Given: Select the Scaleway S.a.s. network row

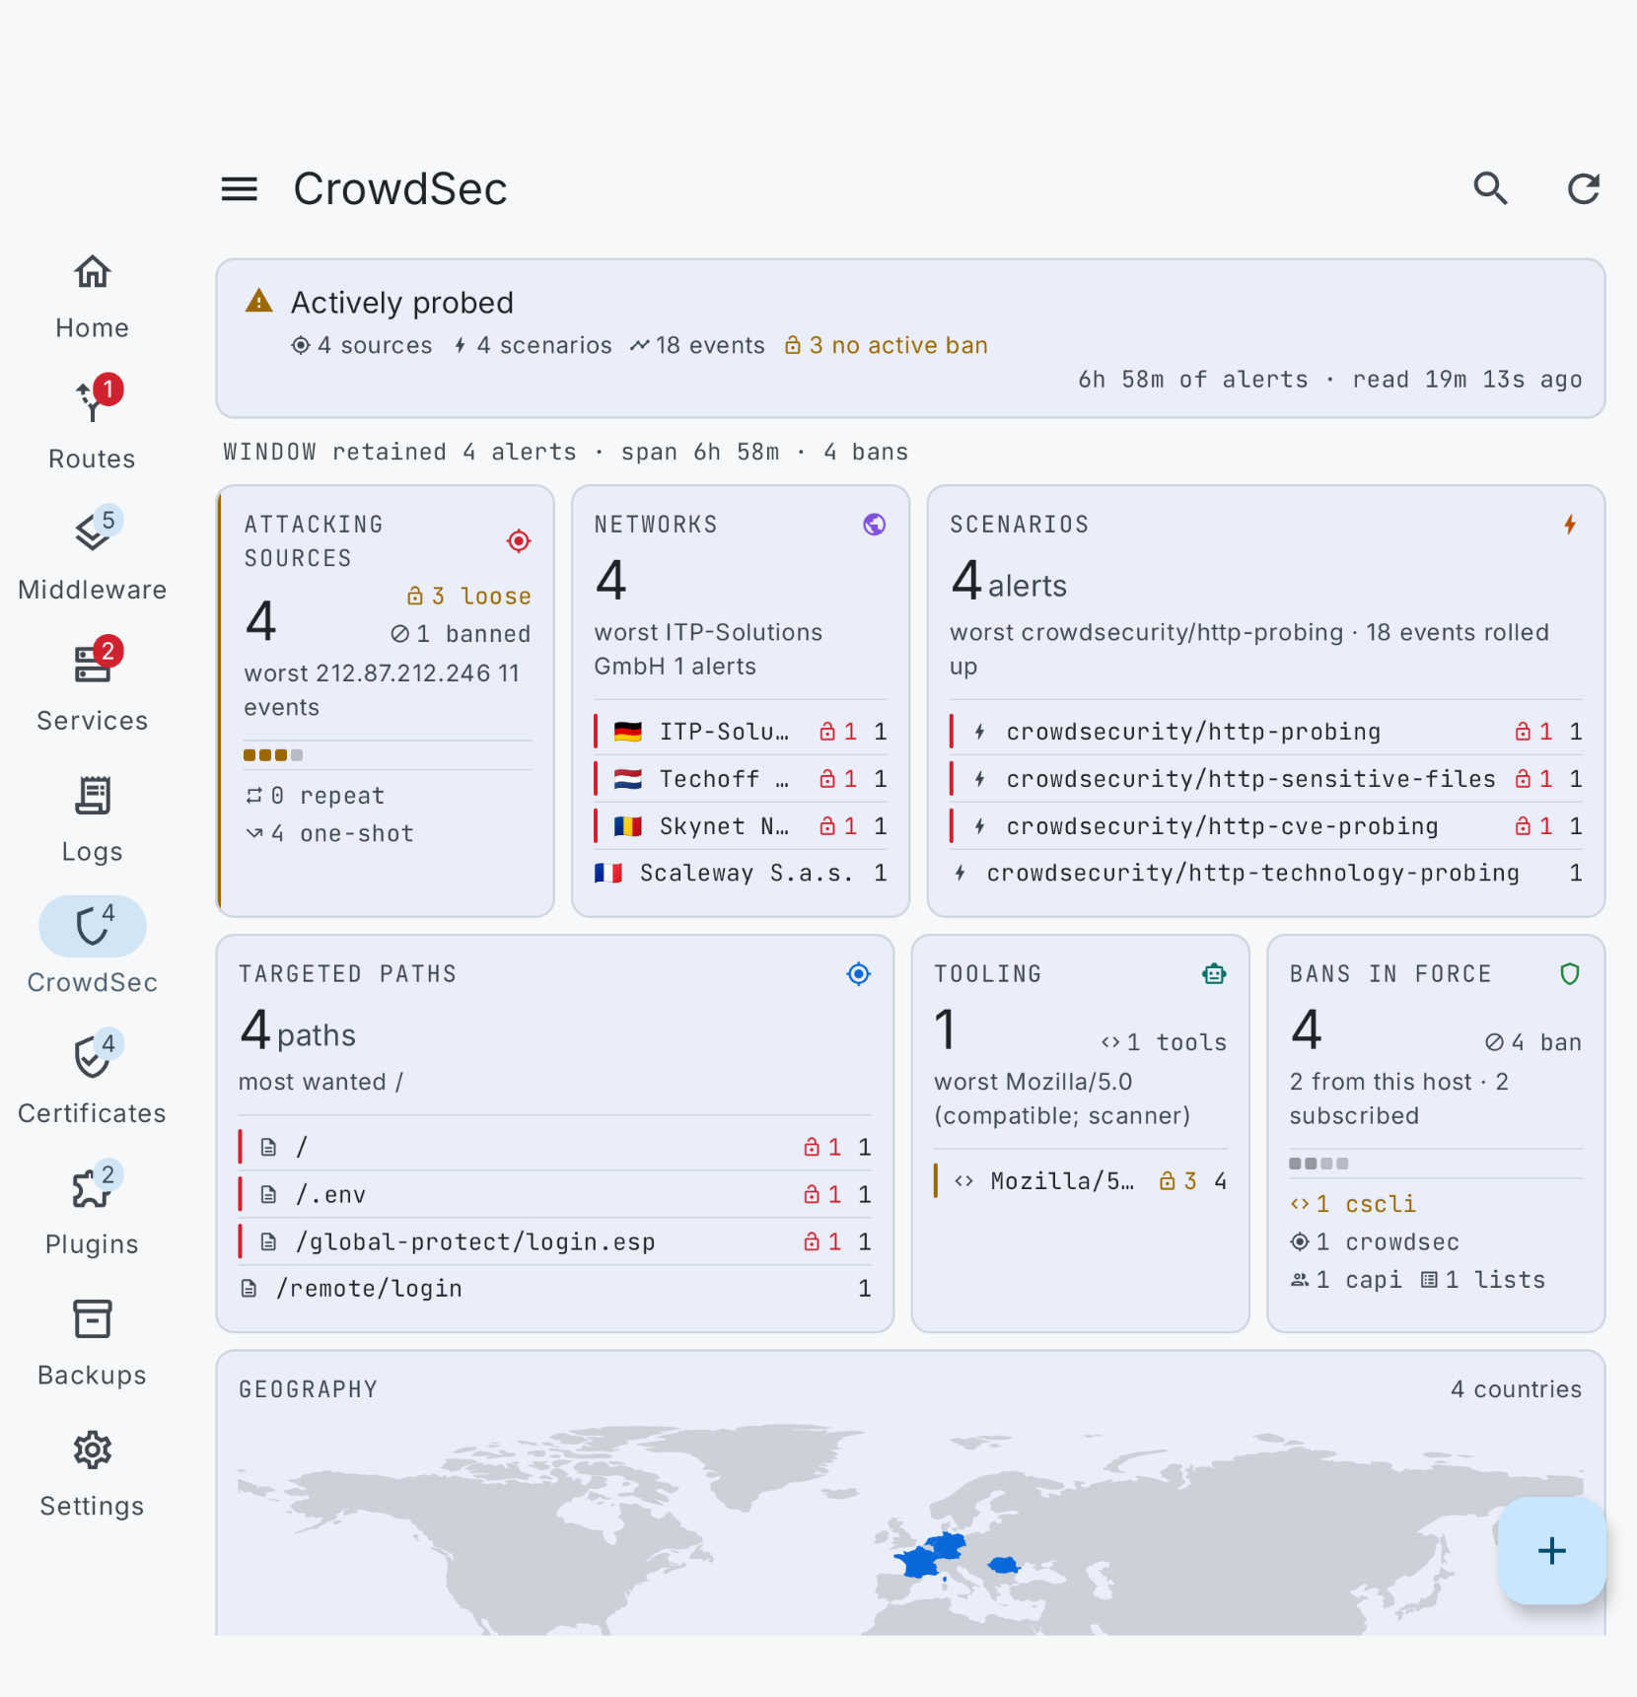Looking at the screenshot, I should pyautogui.click(x=741, y=873).
